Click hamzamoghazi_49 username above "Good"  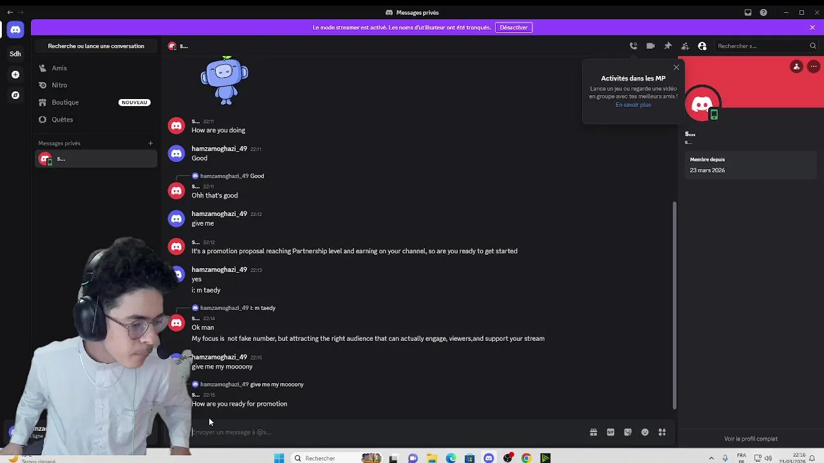(219, 149)
